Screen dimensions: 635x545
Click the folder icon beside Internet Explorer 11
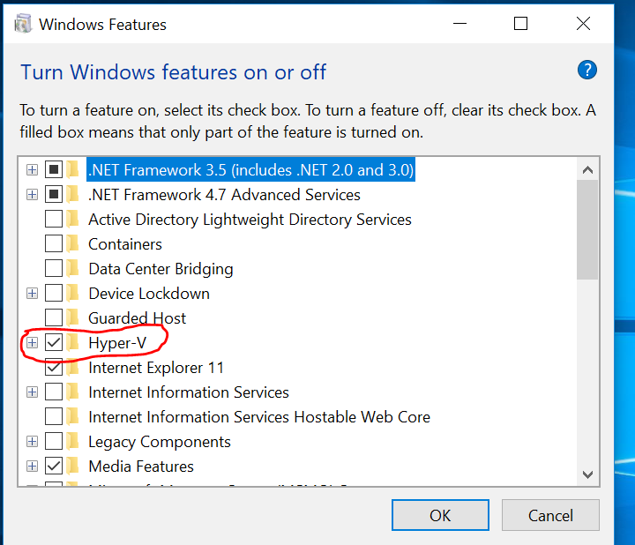pyautogui.click(x=73, y=367)
